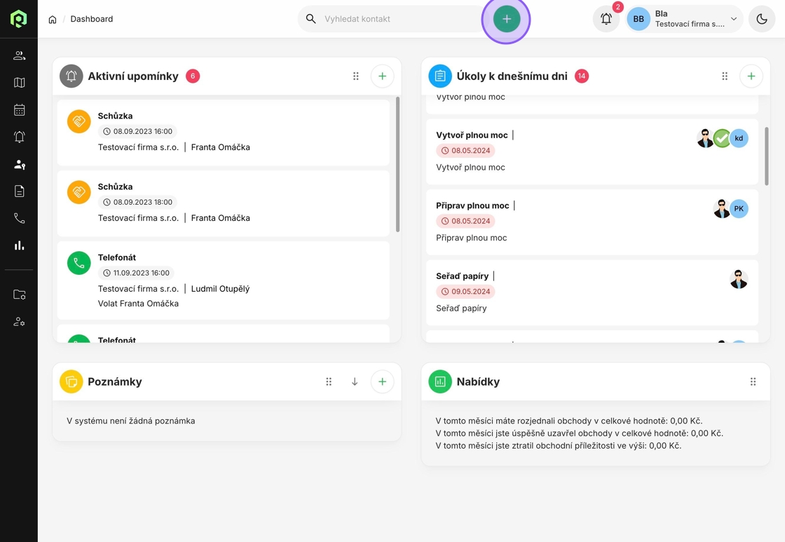Viewport: 785px width, 542px height.
Task: Open the person-with-pin icon in sidebar
Action: click(x=19, y=164)
